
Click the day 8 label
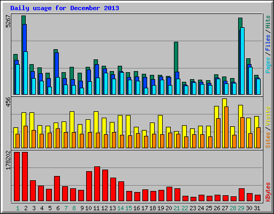point(74,208)
